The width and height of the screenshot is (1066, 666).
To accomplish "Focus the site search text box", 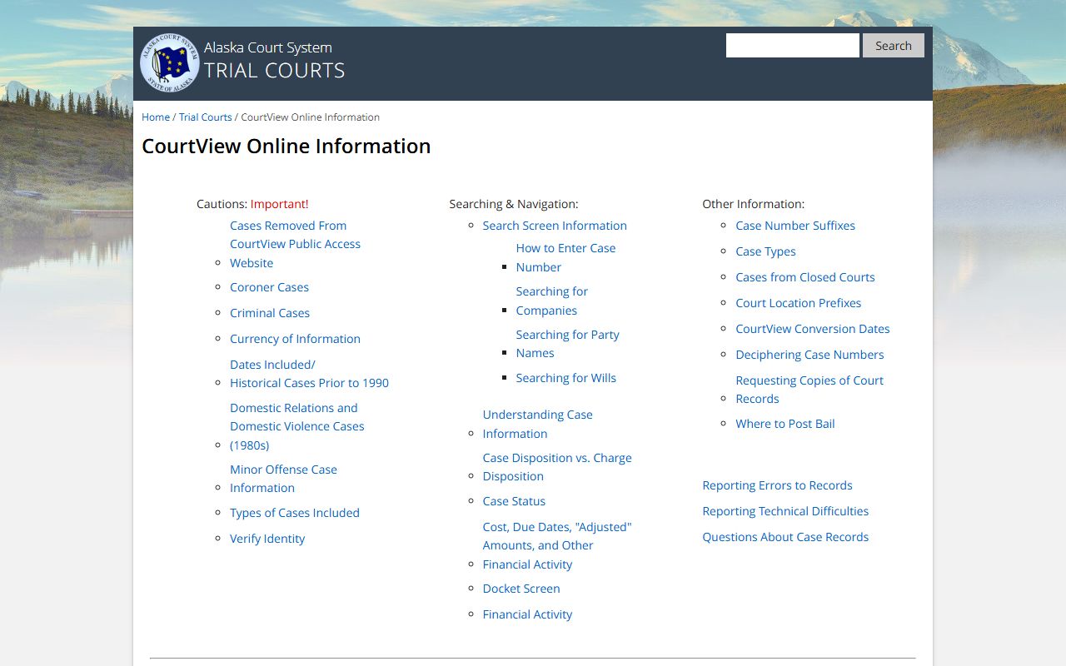I will click(792, 46).
